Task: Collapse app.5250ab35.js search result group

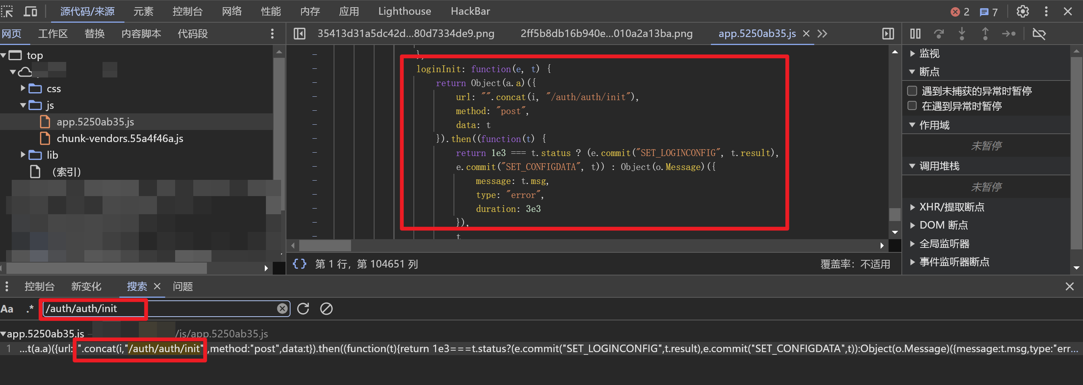Action: point(3,334)
